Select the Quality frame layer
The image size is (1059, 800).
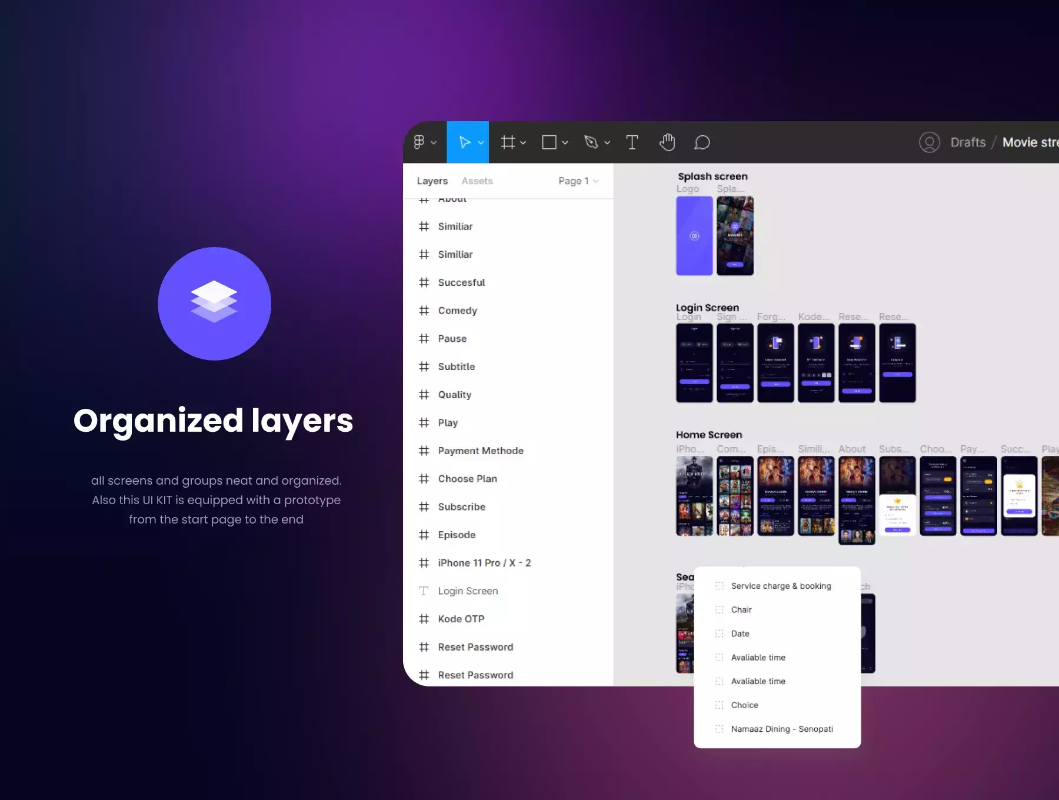coord(508,395)
